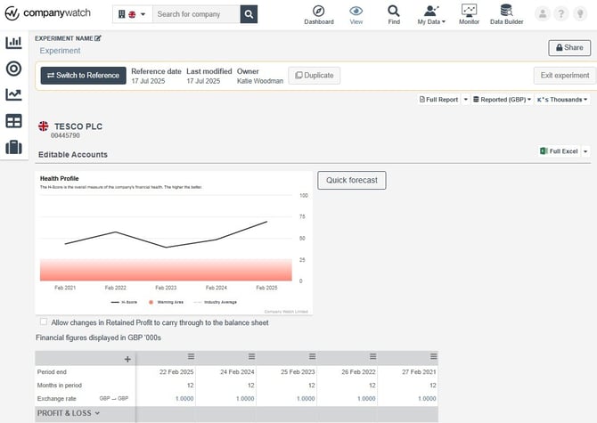
Task: Collapse the PROFIT & LOSS section
Action: tap(69, 413)
